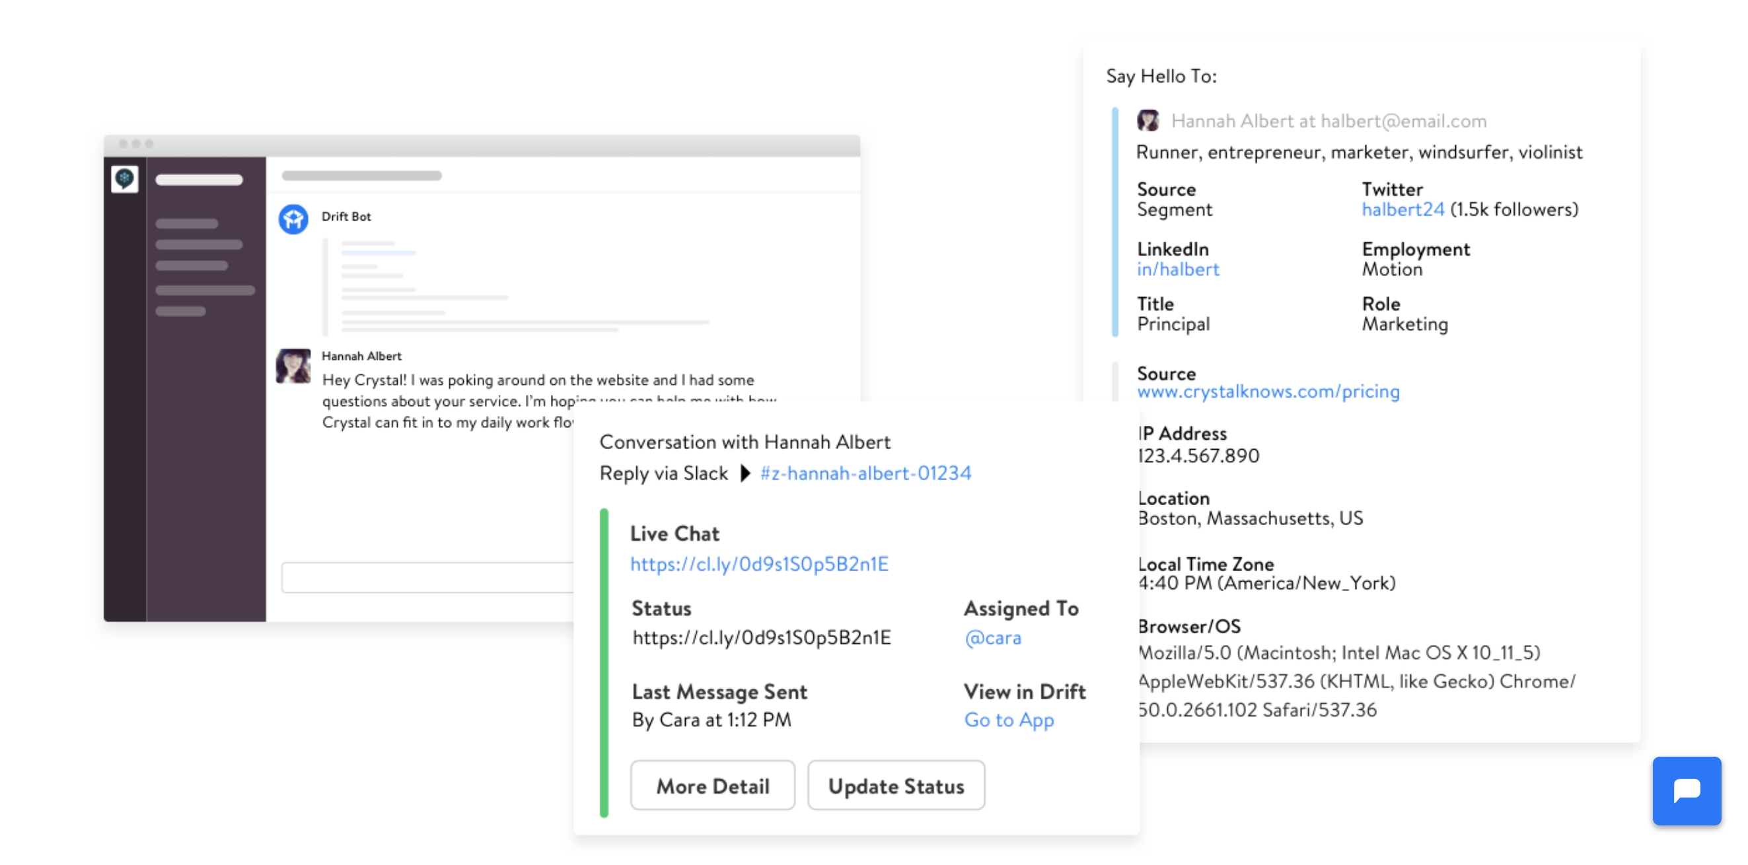This screenshot has width=1748, height=865.
Task: Click the Slack message input field
Action: pos(427,577)
